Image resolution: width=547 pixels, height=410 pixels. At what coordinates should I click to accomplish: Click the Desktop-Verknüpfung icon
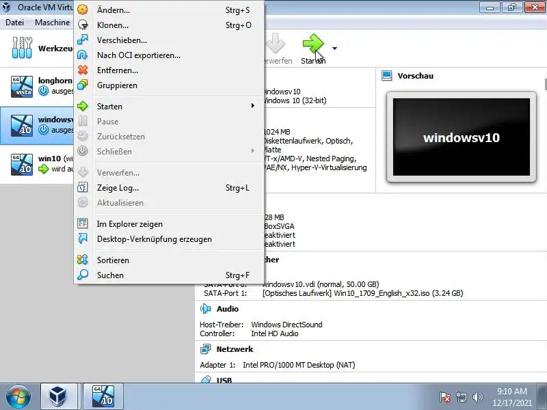coord(83,238)
